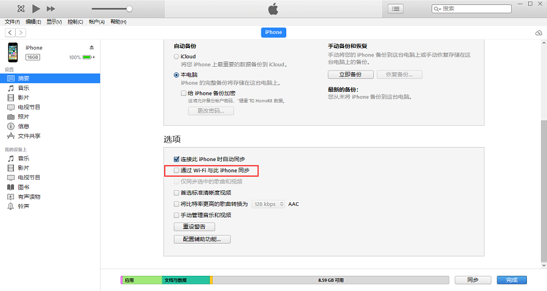Click the cloud download icon
The width and height of the screenshot is (547, 291).
(x=538, y=33)
